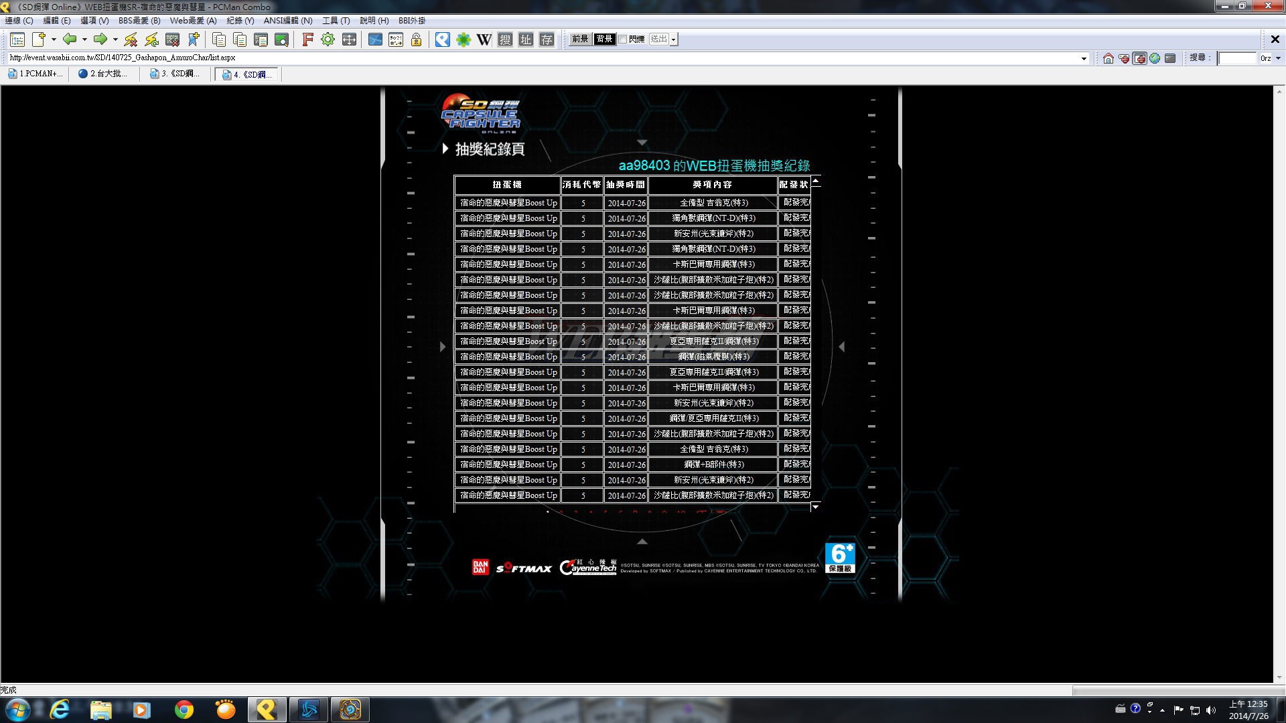Image resolution: width=1286 pixels, height=723 pixels.
Task: Open the site list toolbar icon
Action: point(17,39)
